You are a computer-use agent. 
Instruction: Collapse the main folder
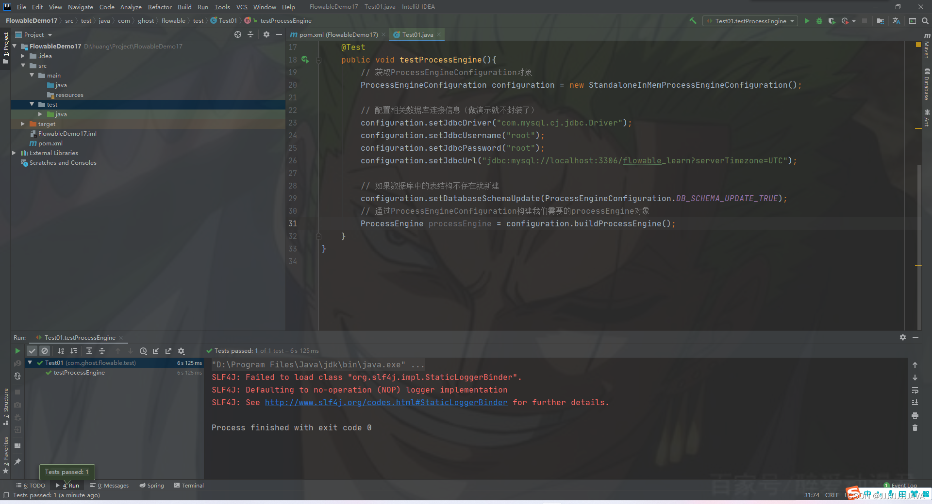click(32, 75)
